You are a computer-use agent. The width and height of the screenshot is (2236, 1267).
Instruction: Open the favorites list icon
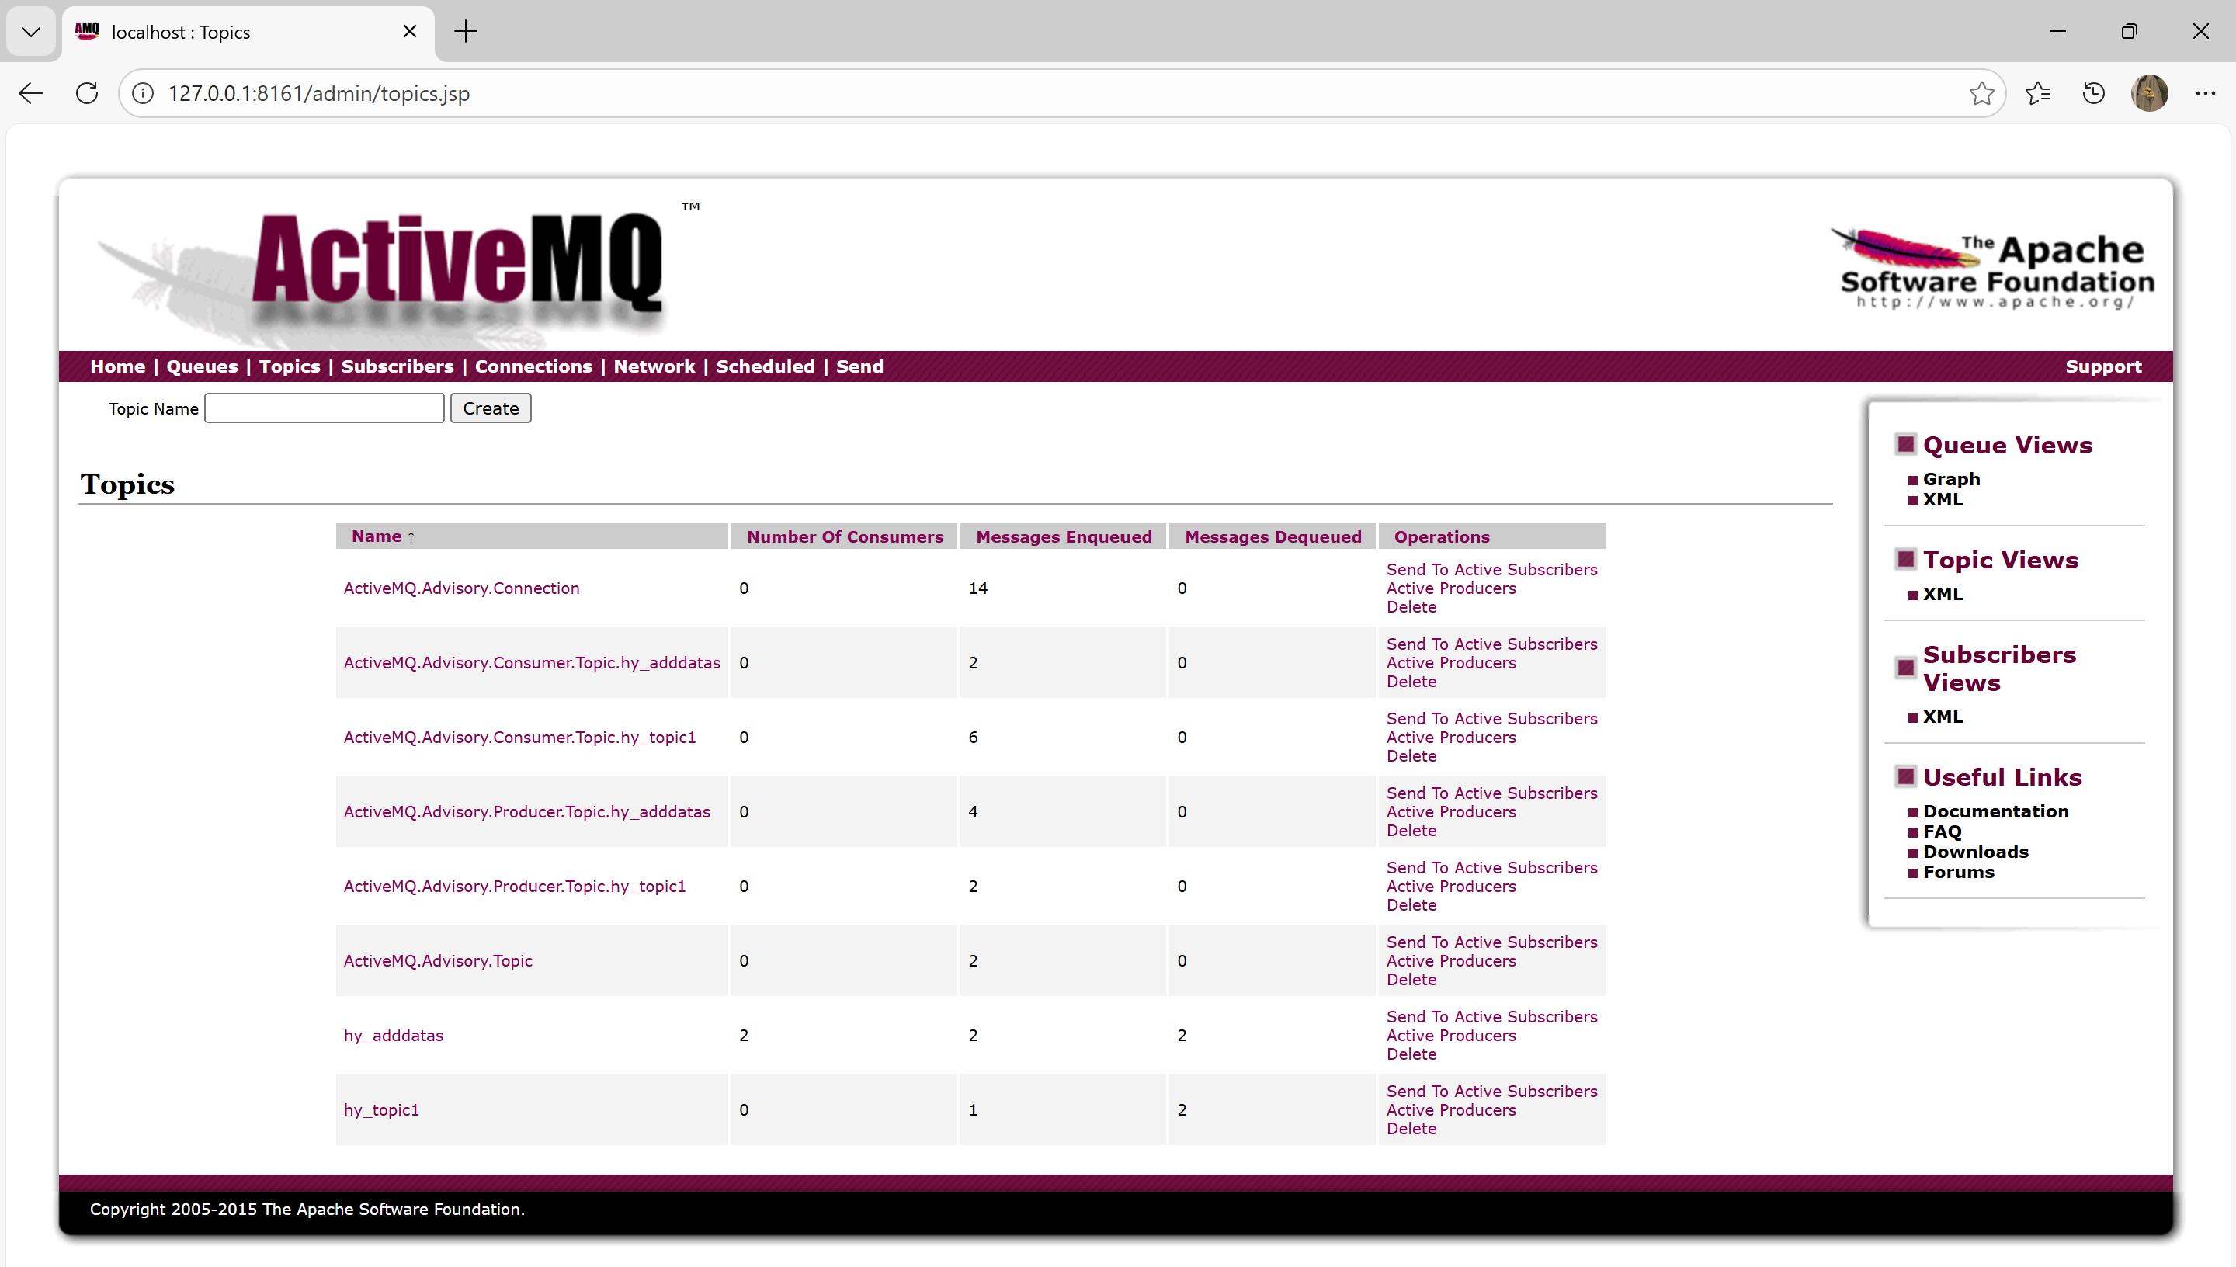point(2037,93)
